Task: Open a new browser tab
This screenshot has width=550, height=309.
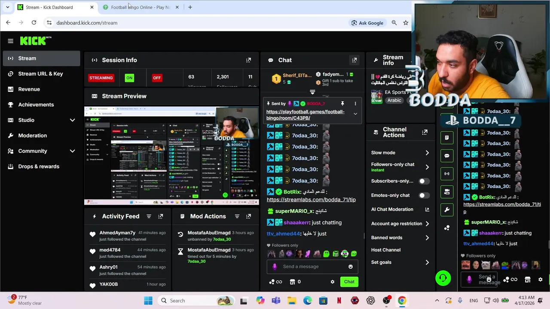Action: click(x=190, y=7)
